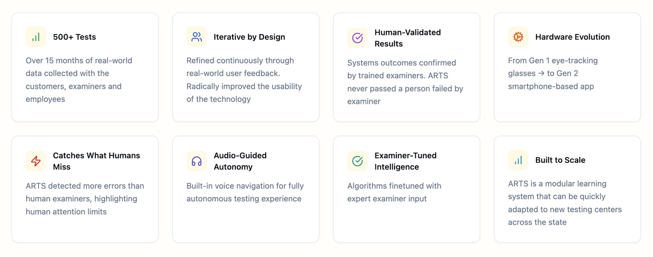Click the purple circled checkmark icon
Screen dimensions: 653x257
click(357, 38)
